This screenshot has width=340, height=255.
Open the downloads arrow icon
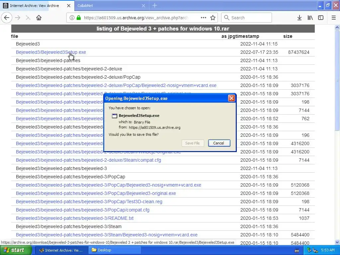pos(299,18)
